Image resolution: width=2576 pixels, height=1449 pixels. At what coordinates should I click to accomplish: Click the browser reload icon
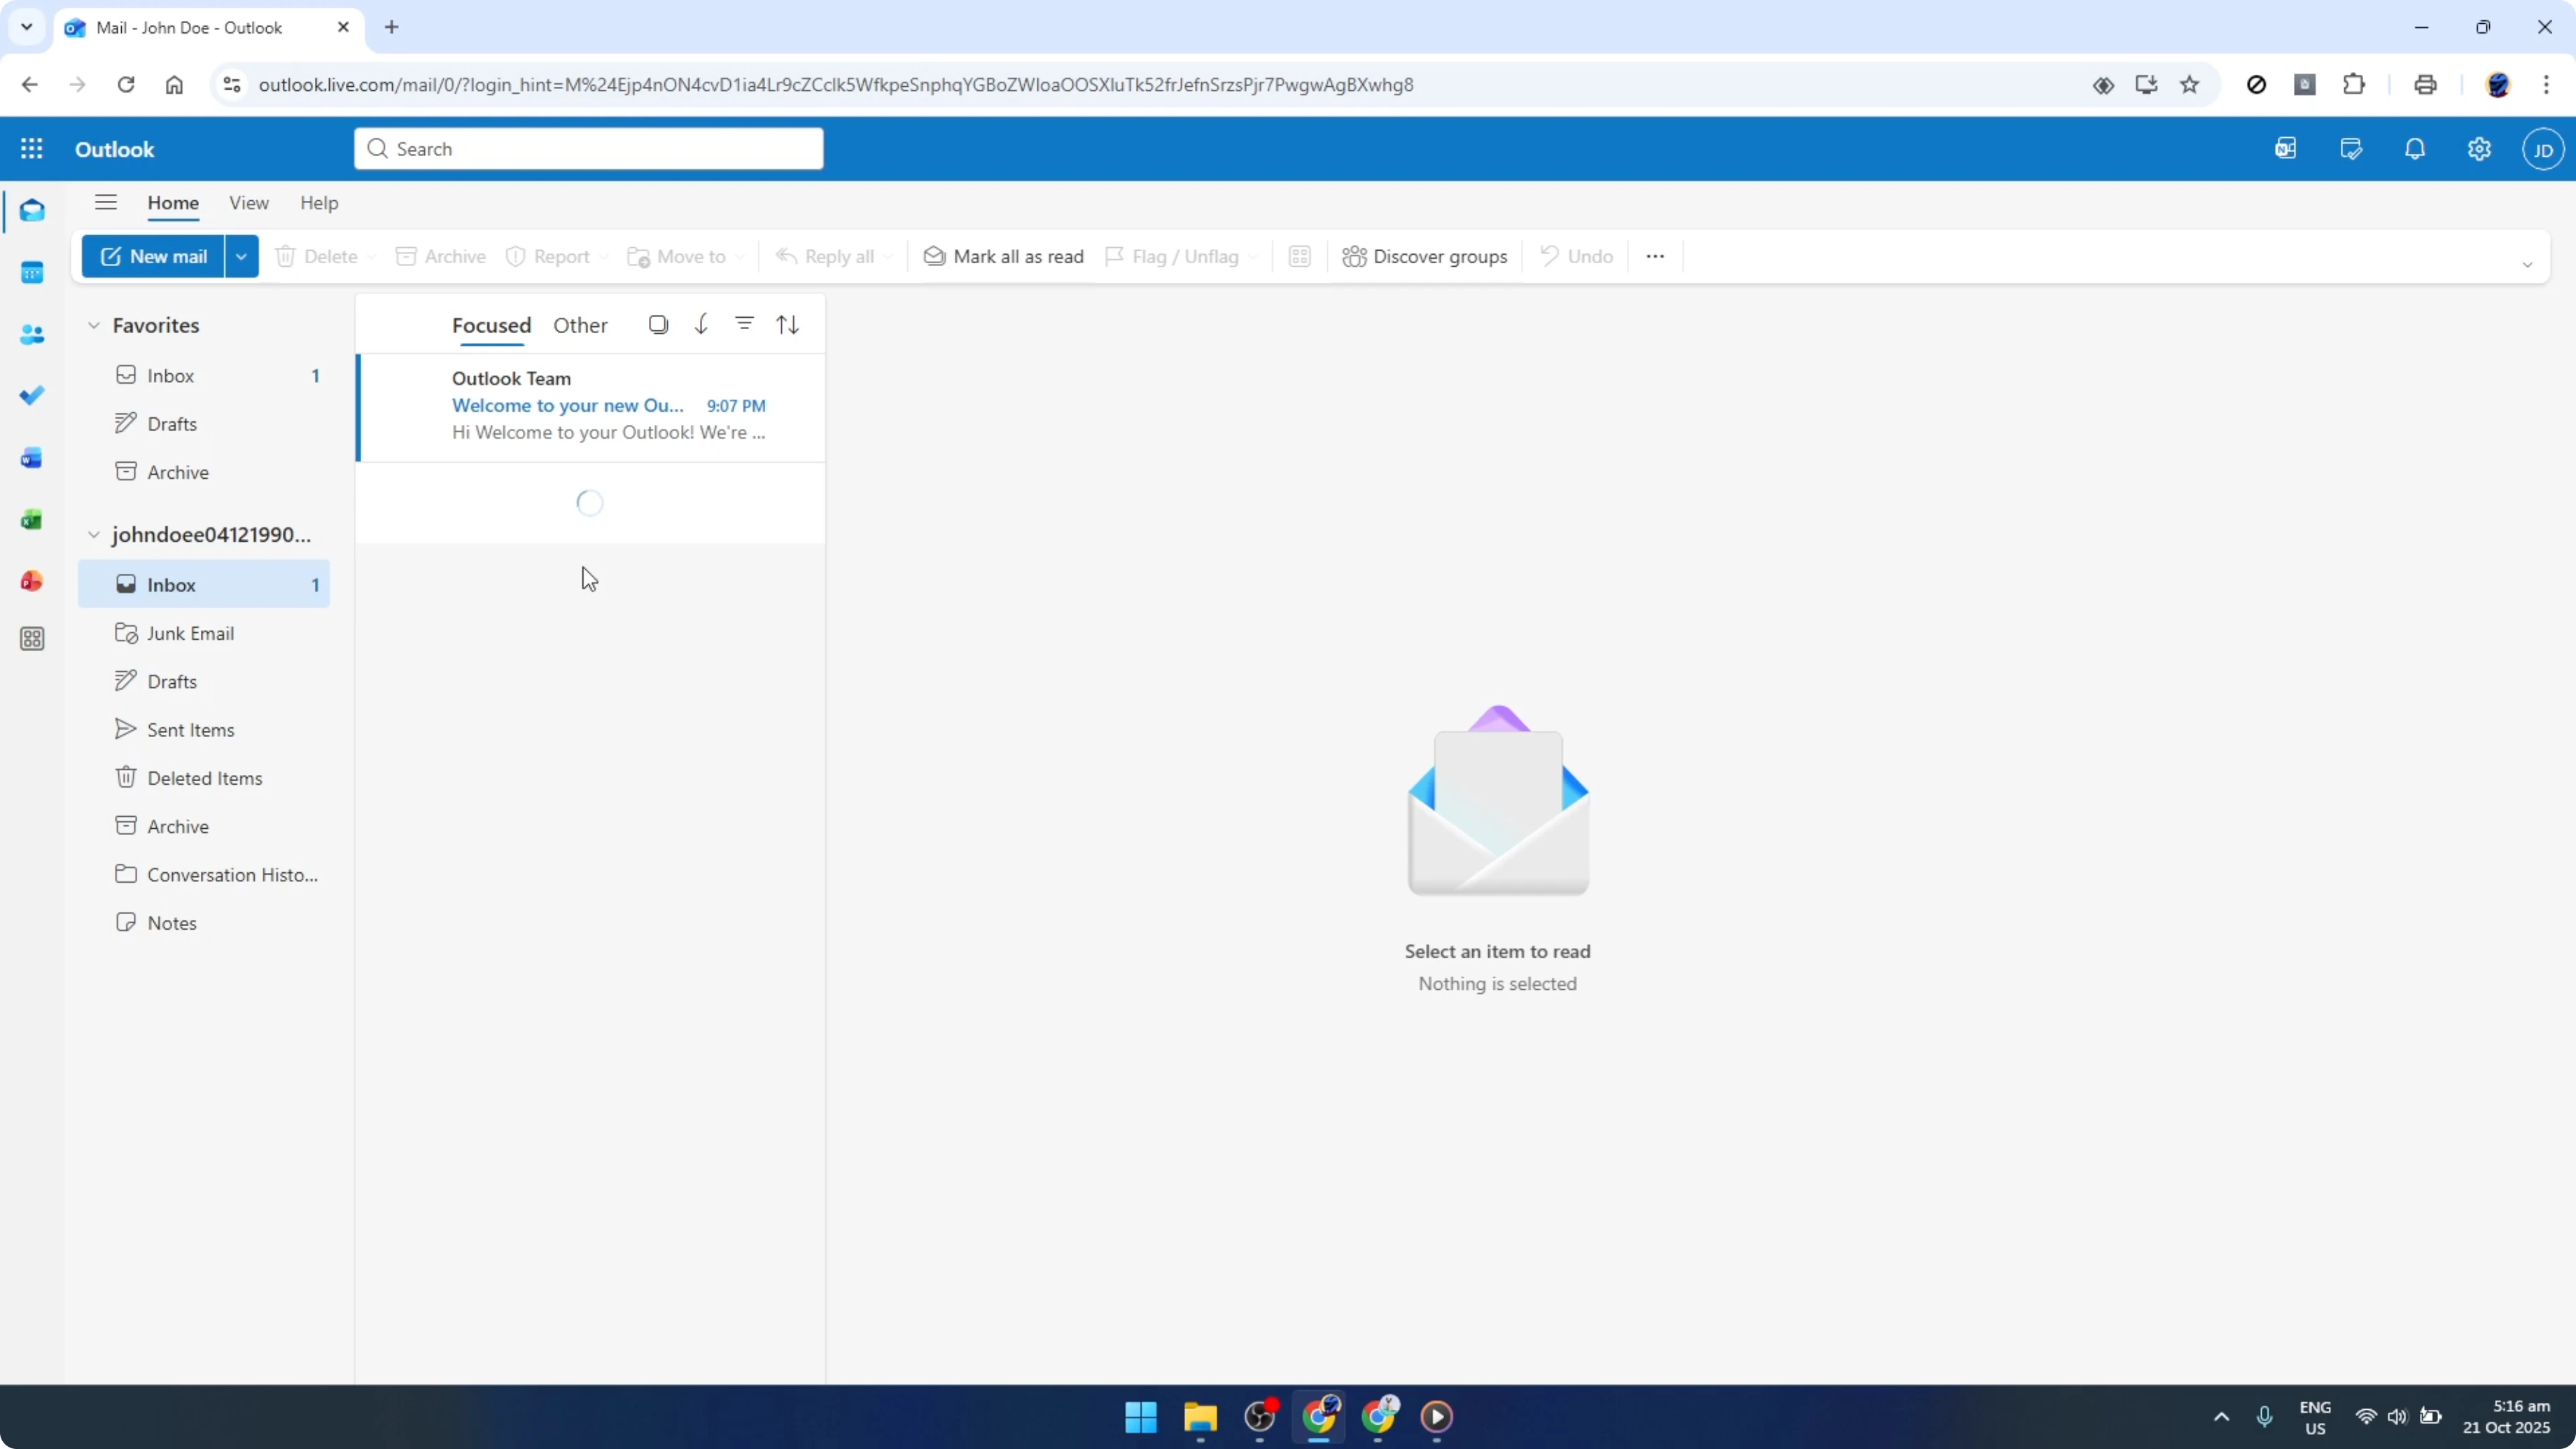126,85
